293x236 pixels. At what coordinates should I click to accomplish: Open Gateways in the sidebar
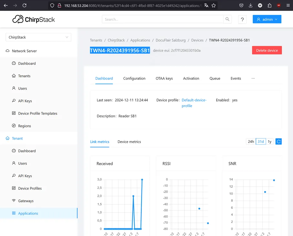click(26, 201)
